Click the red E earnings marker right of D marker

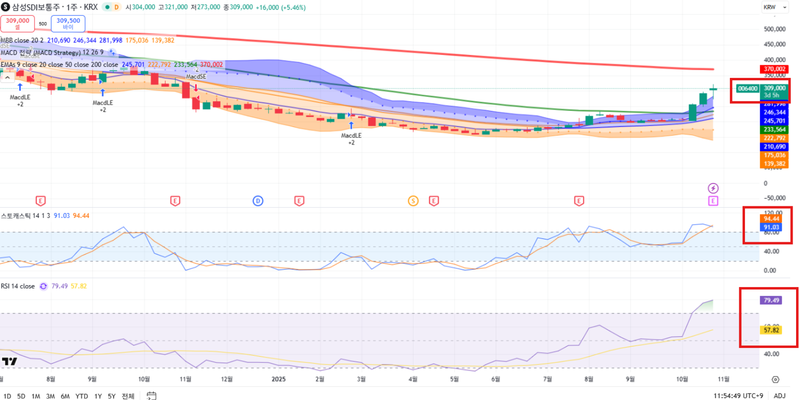pyautogui.click(x=299, y=200)
